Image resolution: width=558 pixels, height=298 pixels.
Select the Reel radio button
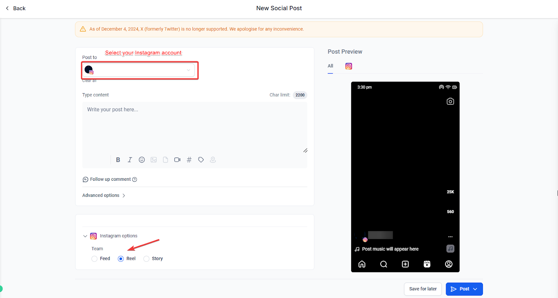(121, 259)
